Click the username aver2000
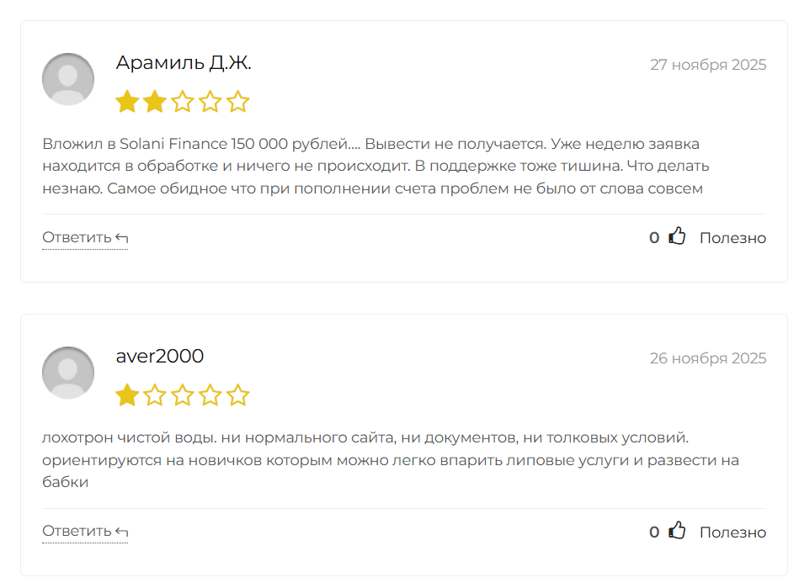 (160, 356)
